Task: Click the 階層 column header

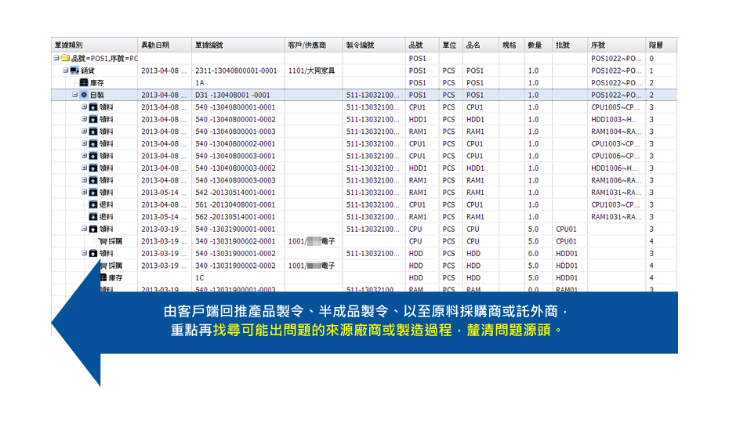Action: (657, 45)
